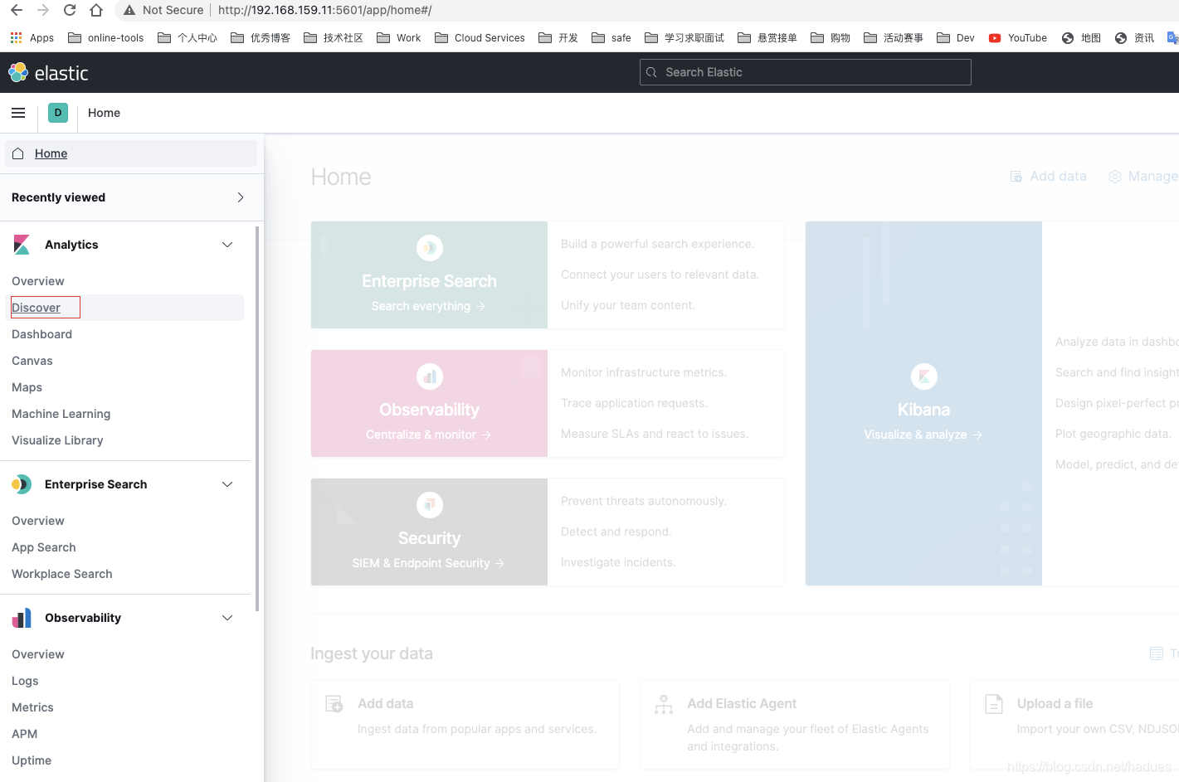Click the Manage link in header
The height and width of the screenshot is (782, 1179).
coord(1143,177)
